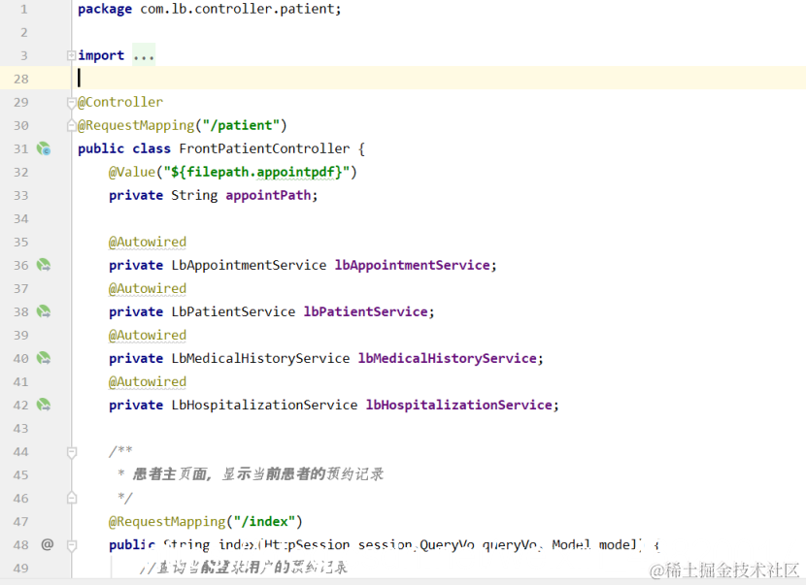This screenshot has height=586, width=806.
Task: Click the 'private String' declaration on line 33
Action: click(x=163, y=195)
